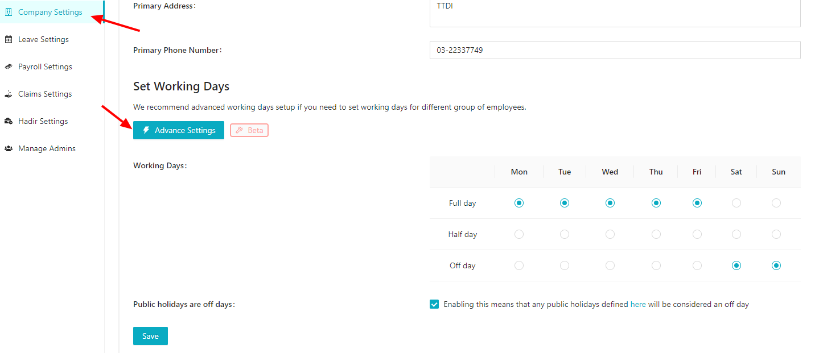This screenshot has width=819, height=353.
Task: Set Friday to Off day
Action: coord(697,265)
